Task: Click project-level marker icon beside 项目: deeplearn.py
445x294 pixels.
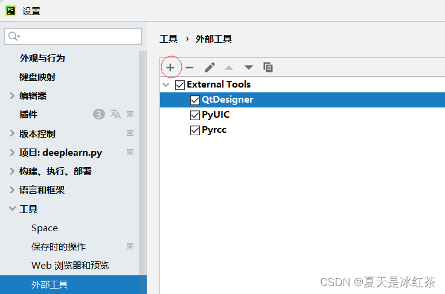Action: point(130,152)
